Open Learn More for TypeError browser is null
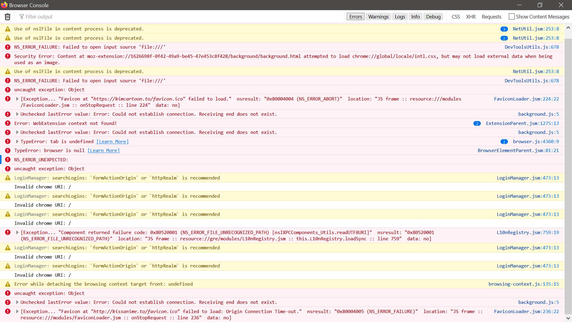 coord(103,150)
